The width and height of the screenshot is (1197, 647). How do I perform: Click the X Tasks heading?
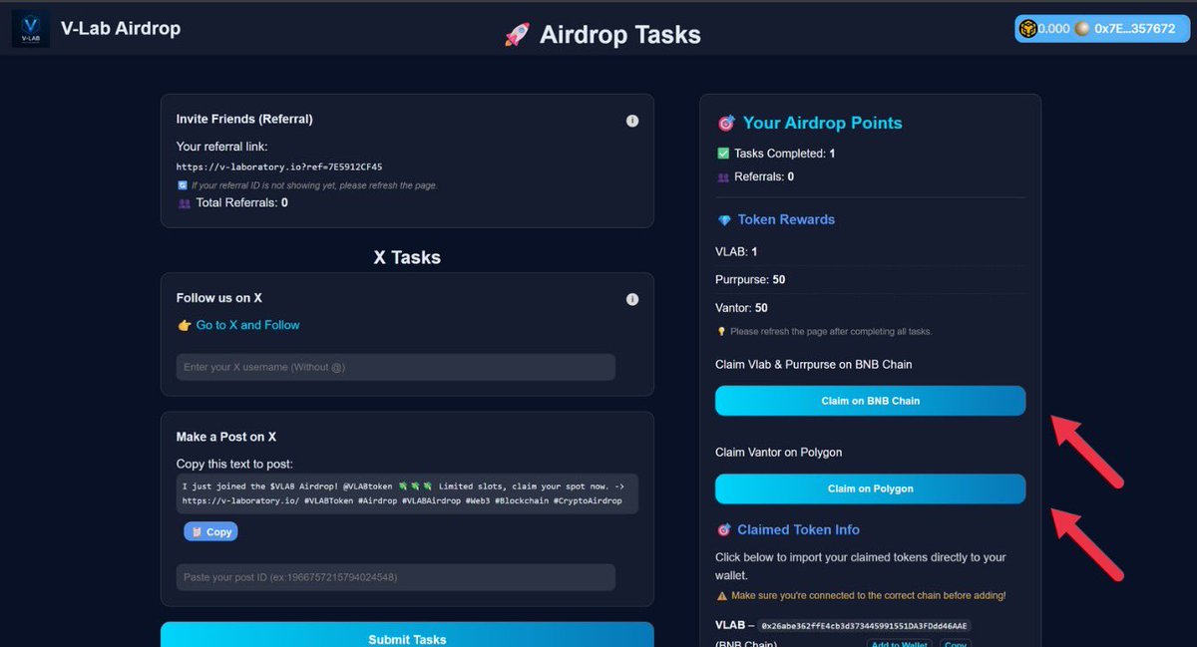[407, 257]
